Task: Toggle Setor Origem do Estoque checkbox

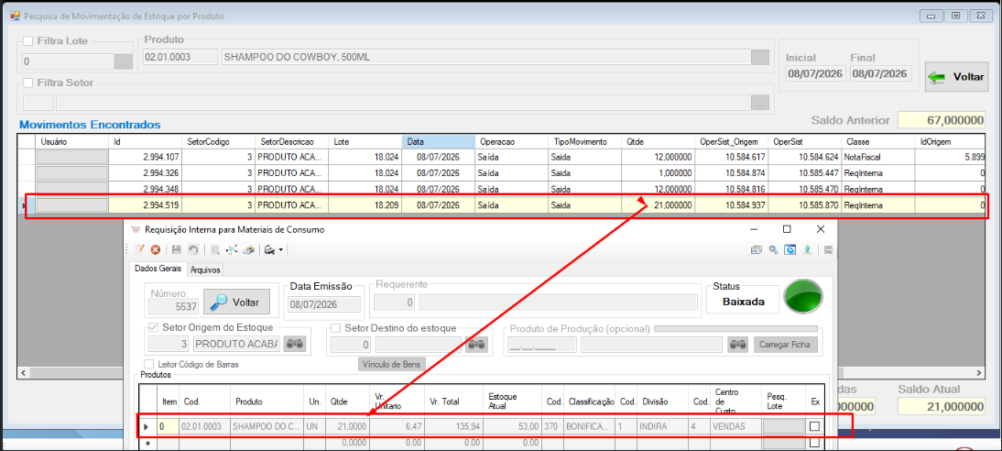Action: point(153,327)
